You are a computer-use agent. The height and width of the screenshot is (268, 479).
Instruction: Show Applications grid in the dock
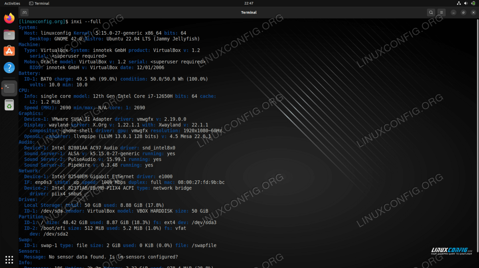9,259
